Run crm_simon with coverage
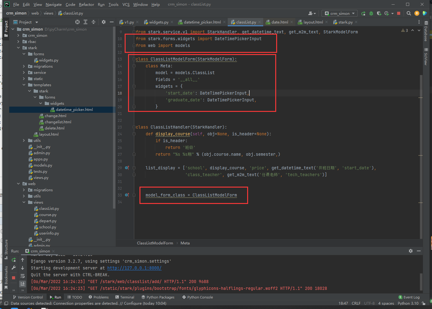This screenshot has width=432, height=309. pyautogui.click(x=379, y=13)
